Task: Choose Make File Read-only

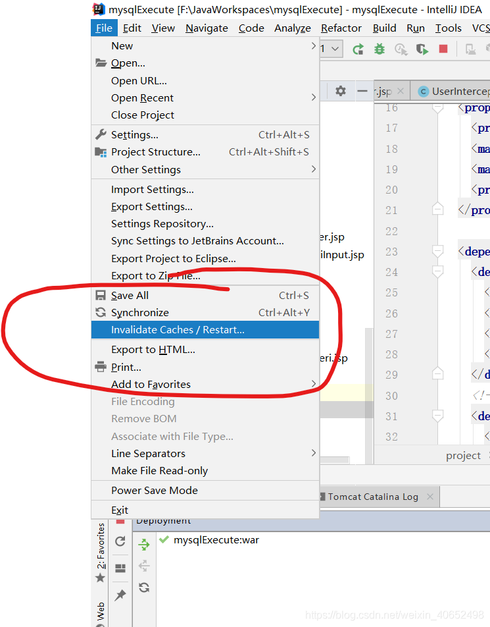Action: pyautogui.click(x=205, y=471)
